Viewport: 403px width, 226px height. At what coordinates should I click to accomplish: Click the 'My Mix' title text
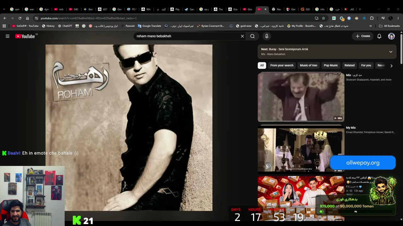tap(351, 128)
